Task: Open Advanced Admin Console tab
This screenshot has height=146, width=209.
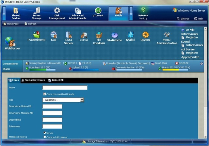Action: (78, 14)
